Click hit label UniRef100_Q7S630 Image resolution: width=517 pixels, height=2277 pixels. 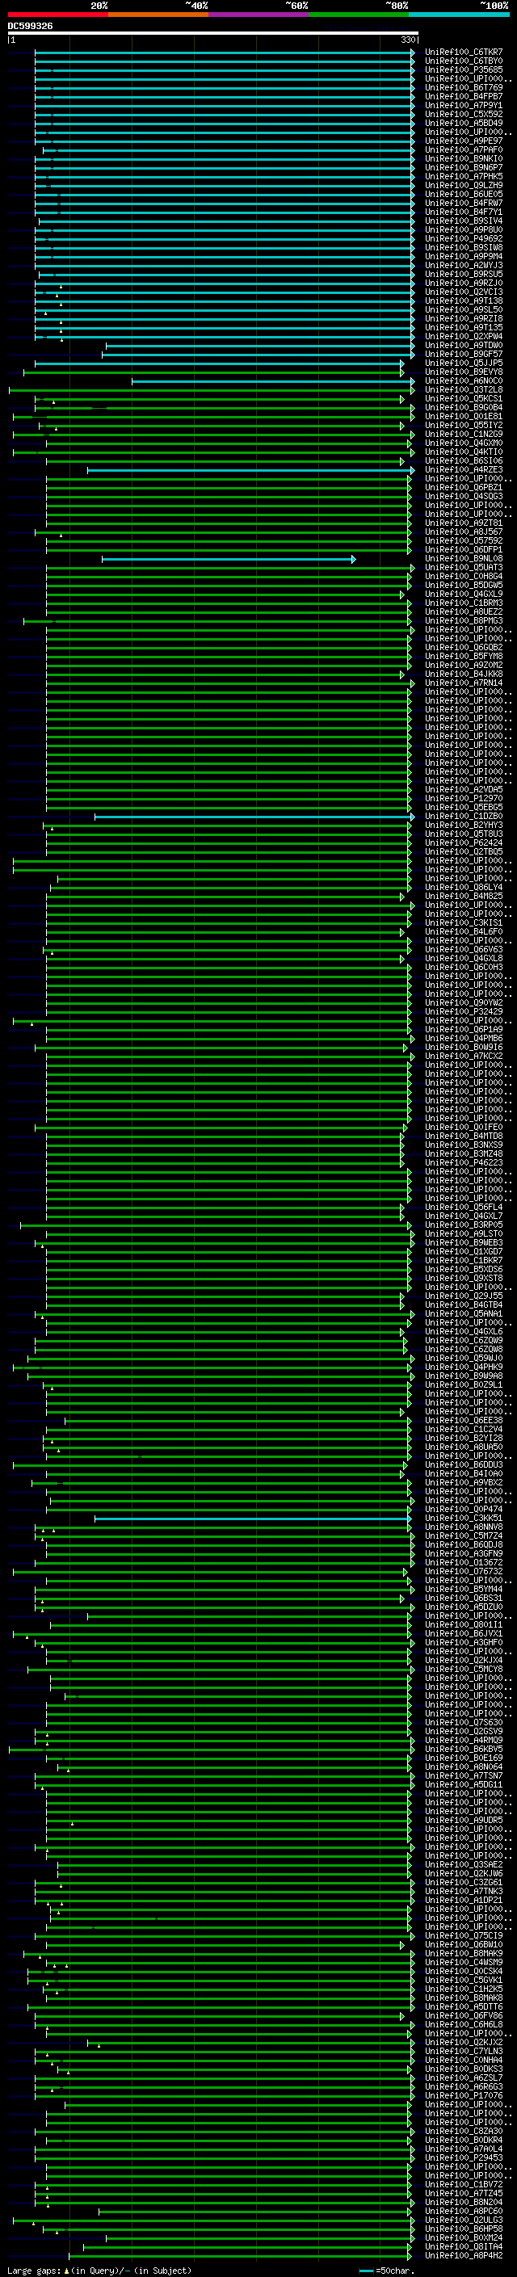[x=464, y=1723]
